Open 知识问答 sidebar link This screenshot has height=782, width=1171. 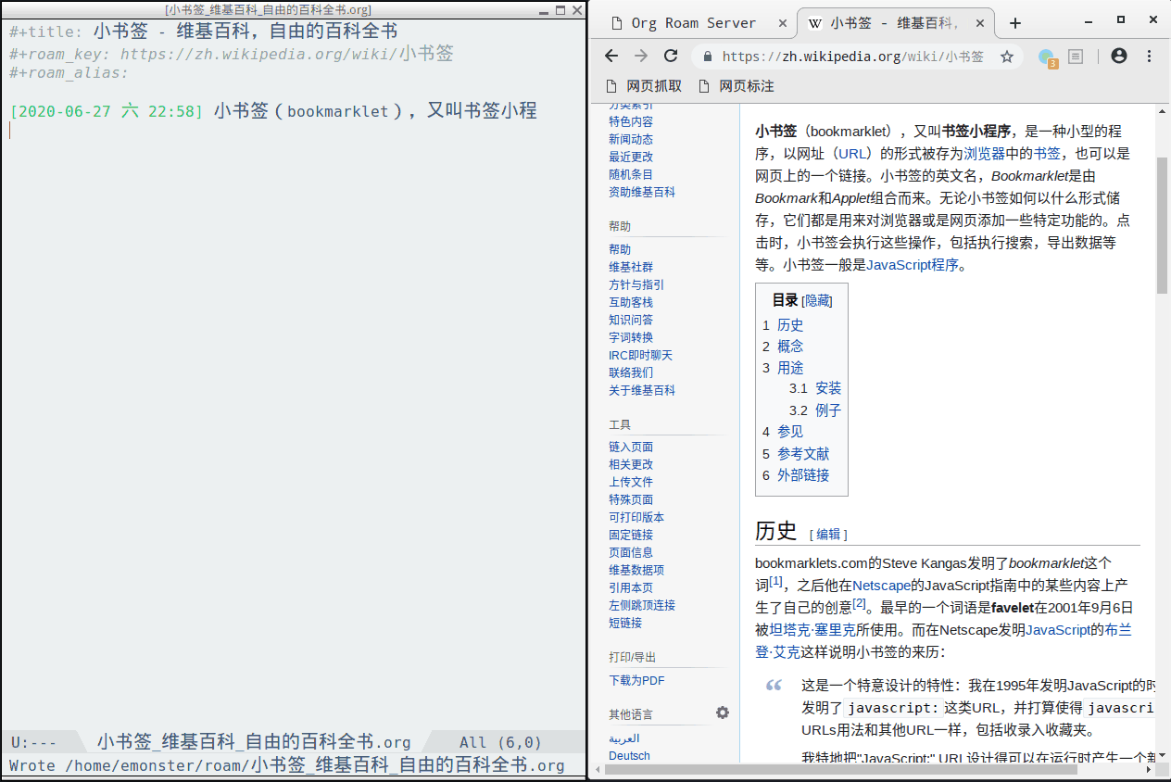[631, 320]
